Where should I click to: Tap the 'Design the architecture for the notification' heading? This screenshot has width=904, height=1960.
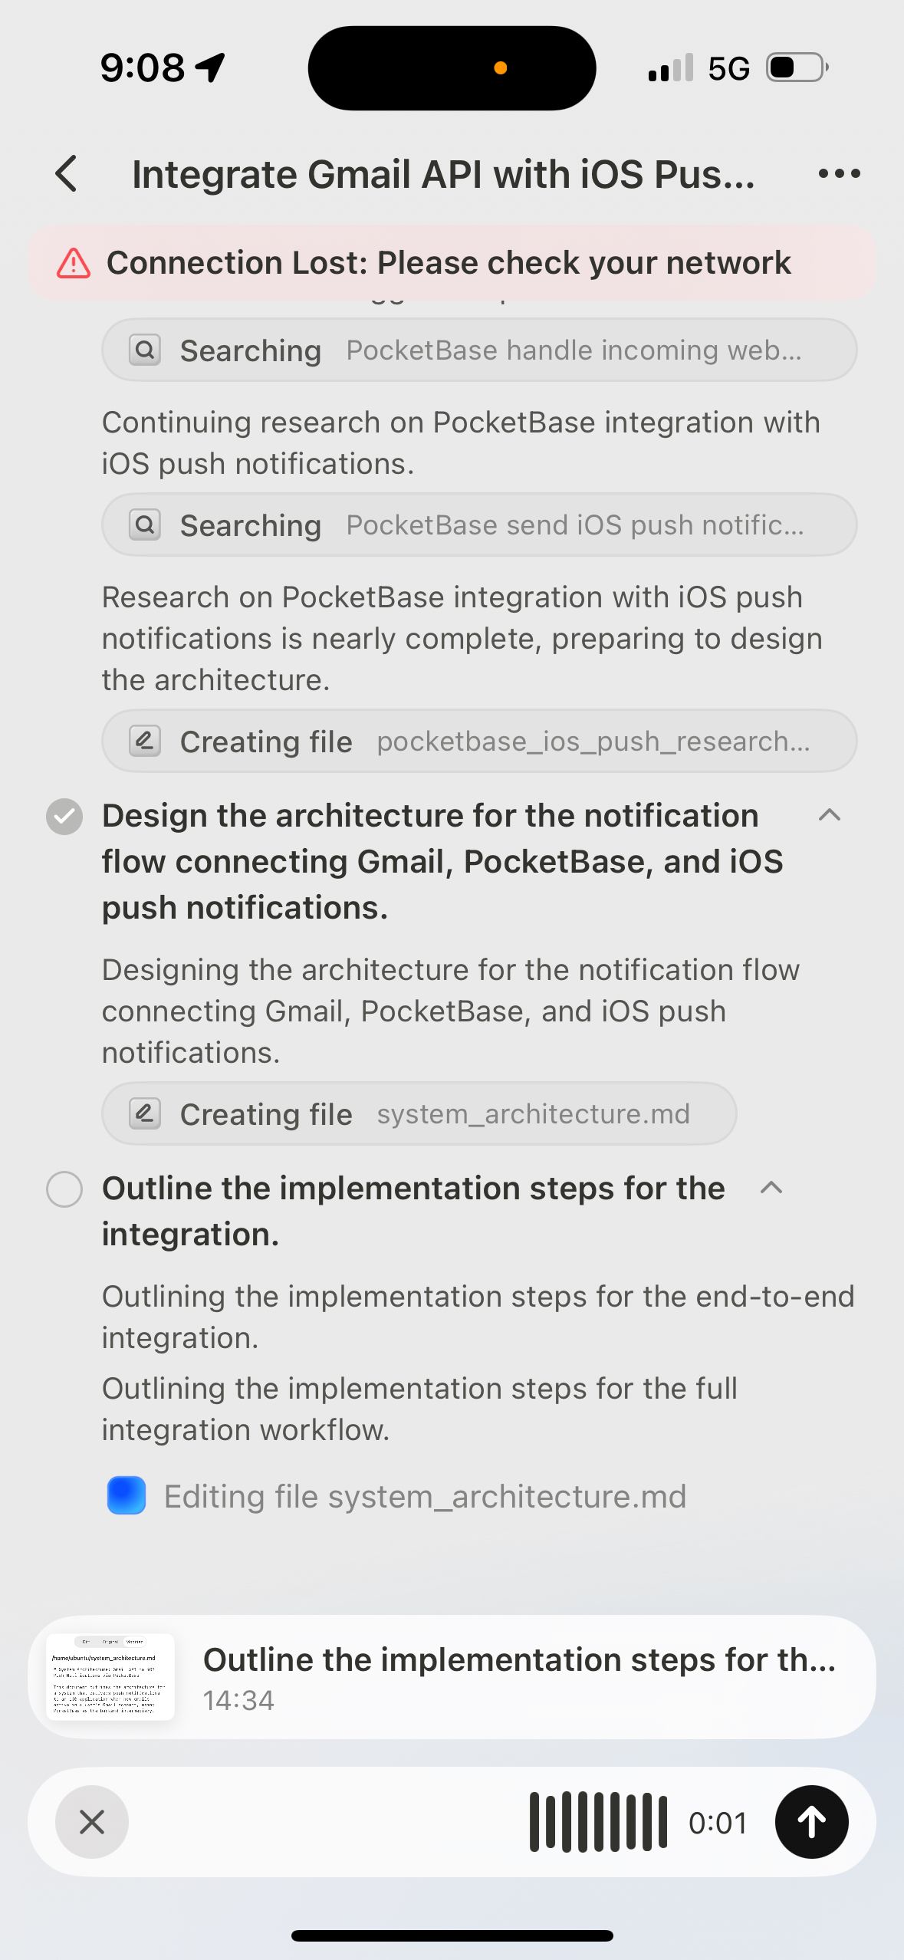point(442,862)
